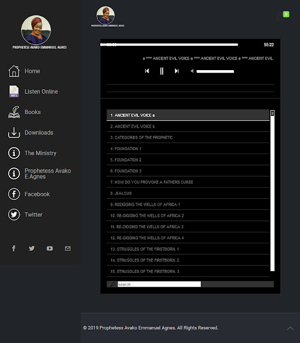300x343 pixels.
Task: Play track 6. FOUNDATION 3
Action: (x=188, y=171)
